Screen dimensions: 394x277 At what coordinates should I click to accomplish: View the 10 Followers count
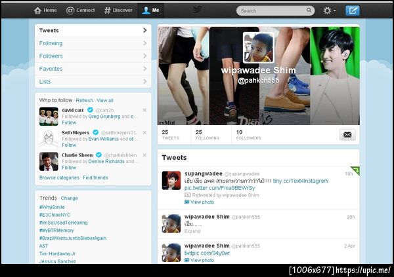tap(248, 135)
